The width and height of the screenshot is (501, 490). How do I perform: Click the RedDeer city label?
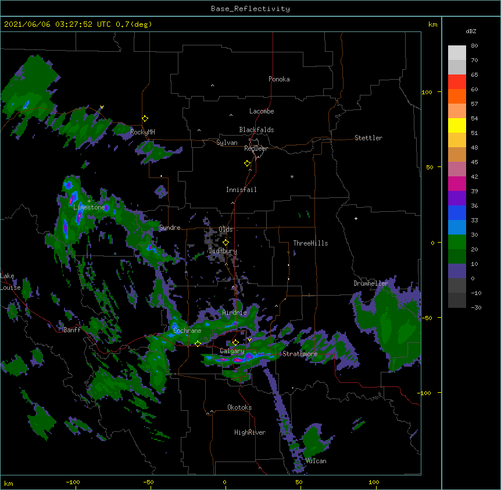click(256, 148)
